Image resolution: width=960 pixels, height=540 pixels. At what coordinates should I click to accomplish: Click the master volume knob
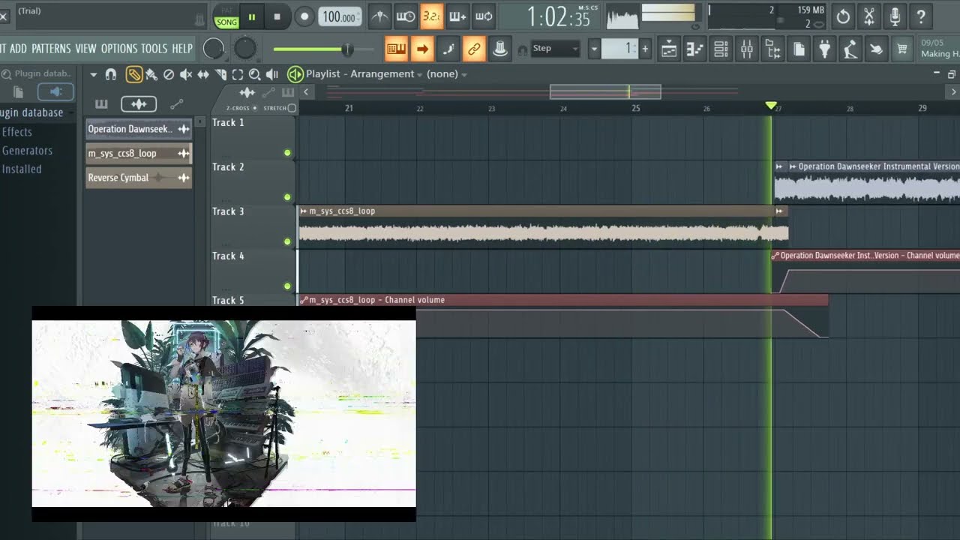(214, 49)
